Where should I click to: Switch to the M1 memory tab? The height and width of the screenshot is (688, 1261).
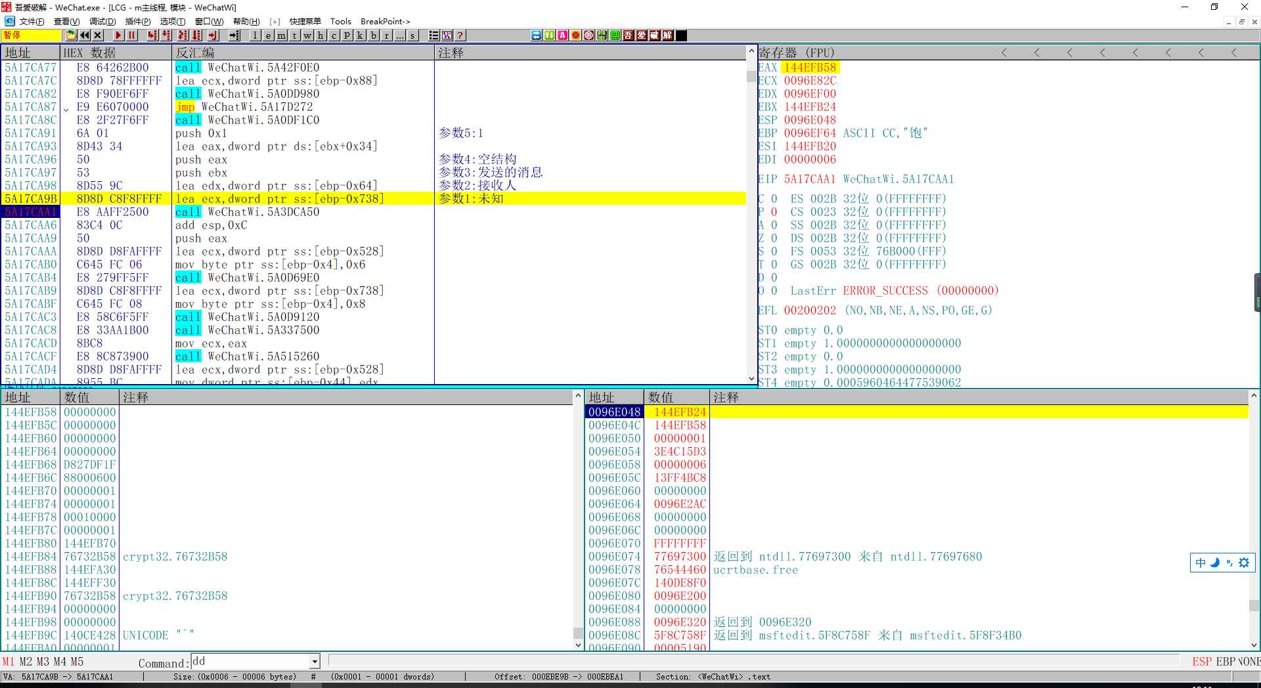coord(9,662)
